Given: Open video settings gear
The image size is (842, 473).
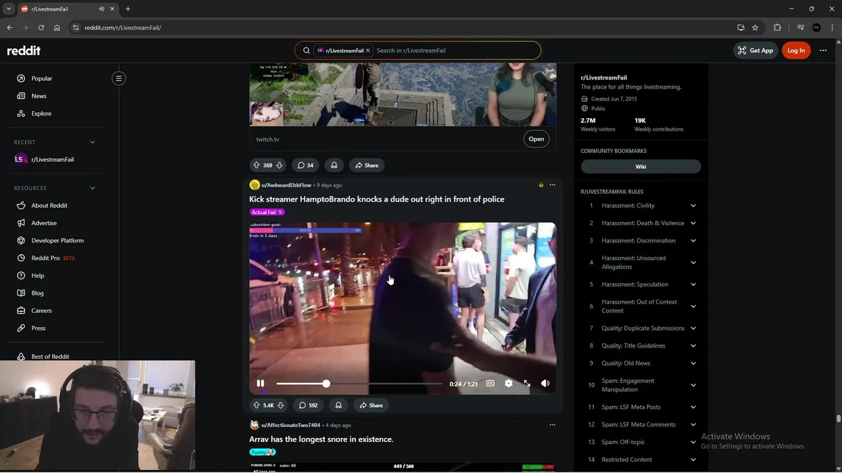Looking at the screenshot, I should 508,384.
